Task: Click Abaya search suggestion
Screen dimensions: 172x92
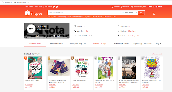Action: tap(114, 17)
